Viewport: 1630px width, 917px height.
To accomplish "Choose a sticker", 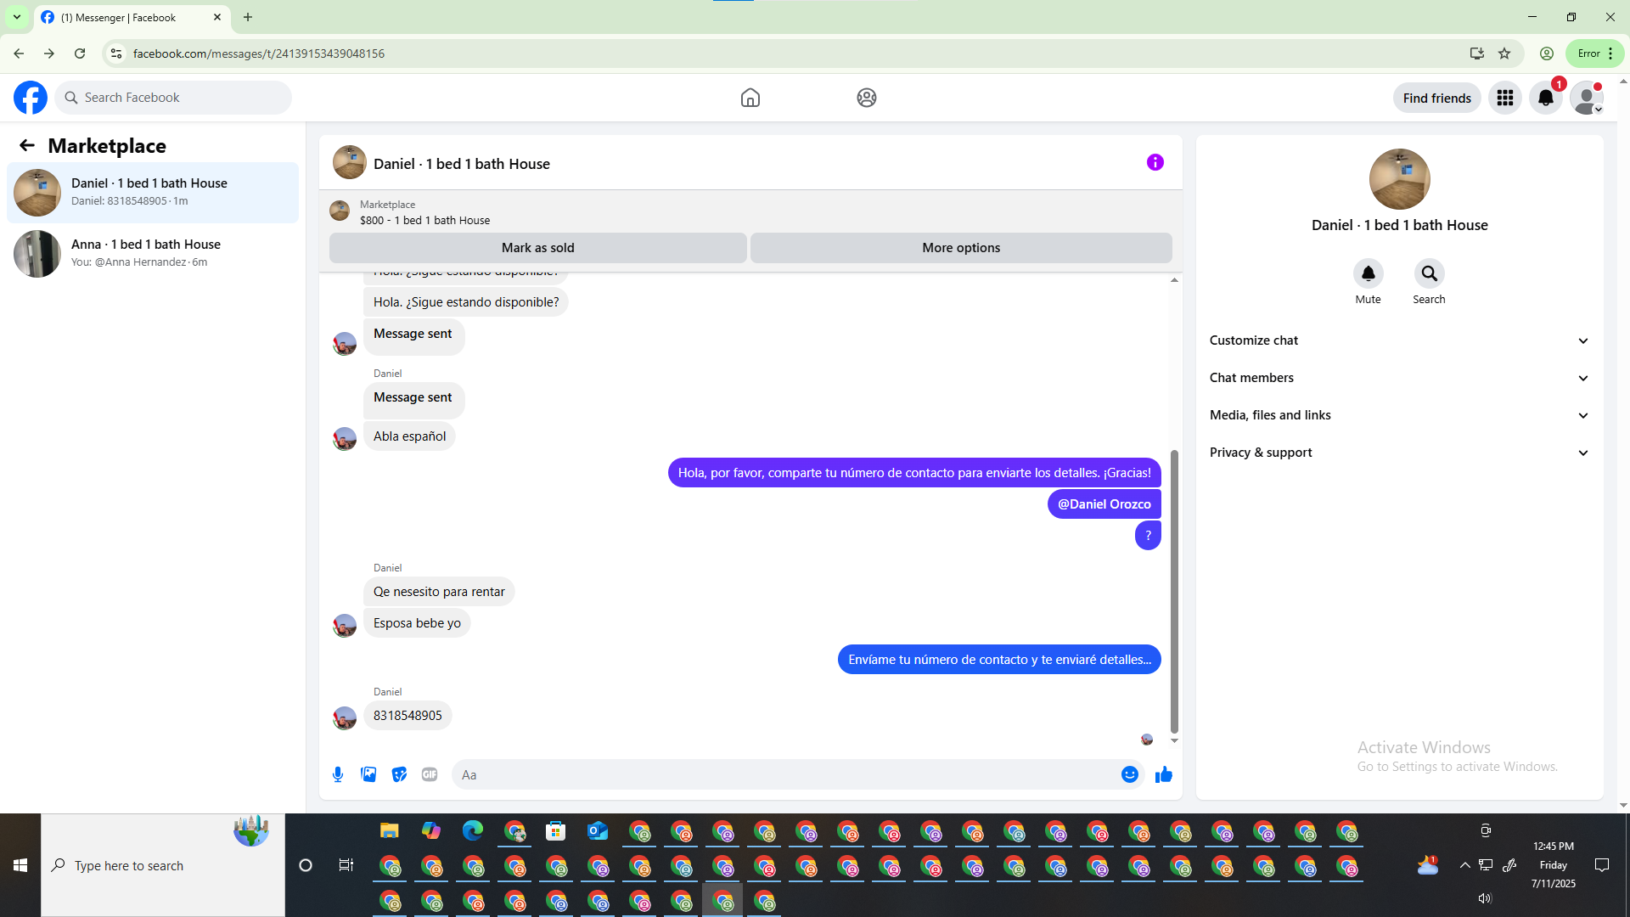I will pos(399,774).
